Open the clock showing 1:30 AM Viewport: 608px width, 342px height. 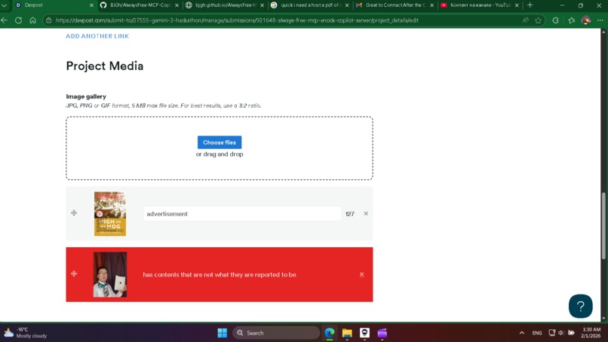590,333
